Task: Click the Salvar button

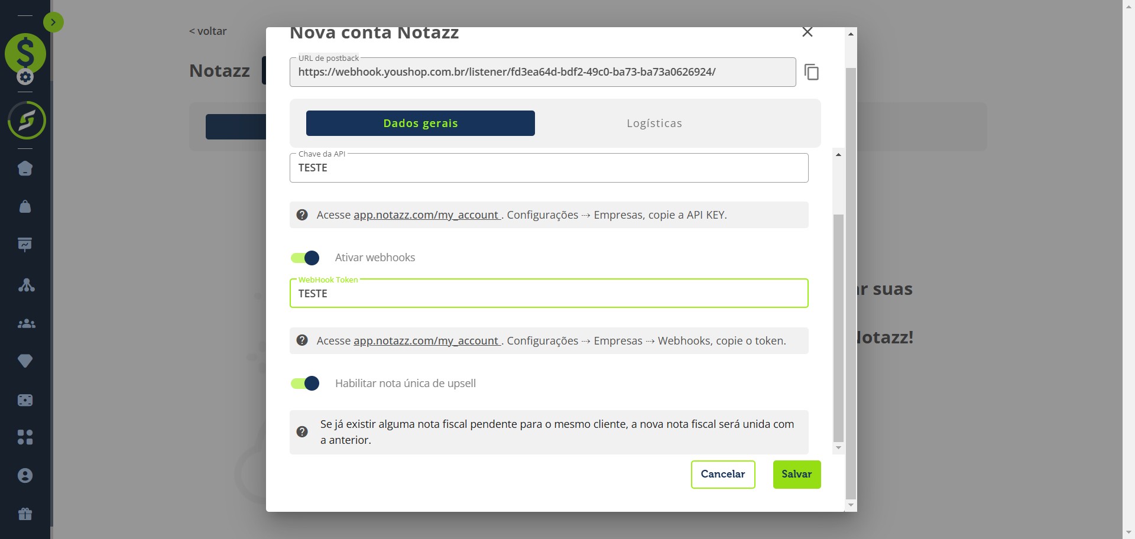Action: [797, 475]
